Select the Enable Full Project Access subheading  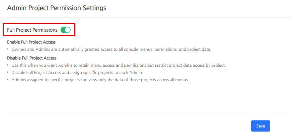[x=31, y=42]
